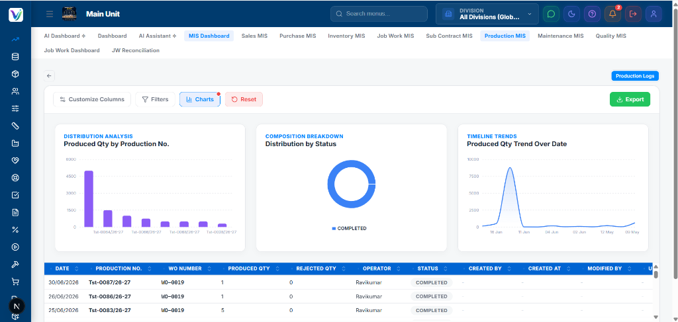678x322 pixels.
Task: Click the percent icon in sidebar
Action: click(x=16, y=229)
